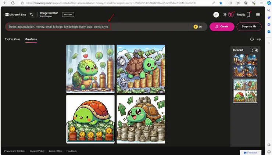
Task: Toggle the Recent panel switch
Action: point(255,50)
